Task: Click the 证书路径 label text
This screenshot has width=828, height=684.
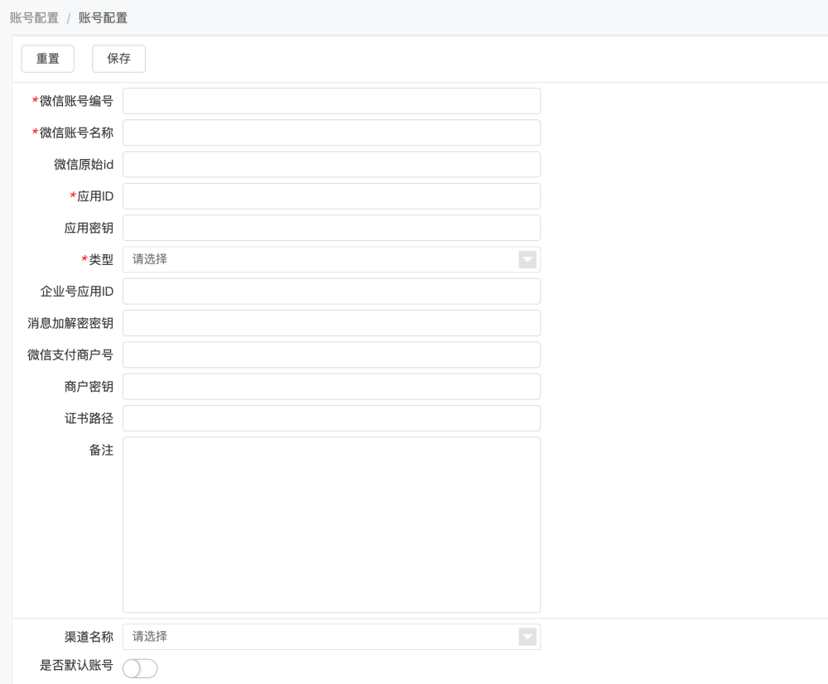Action: tap(89, 418)
